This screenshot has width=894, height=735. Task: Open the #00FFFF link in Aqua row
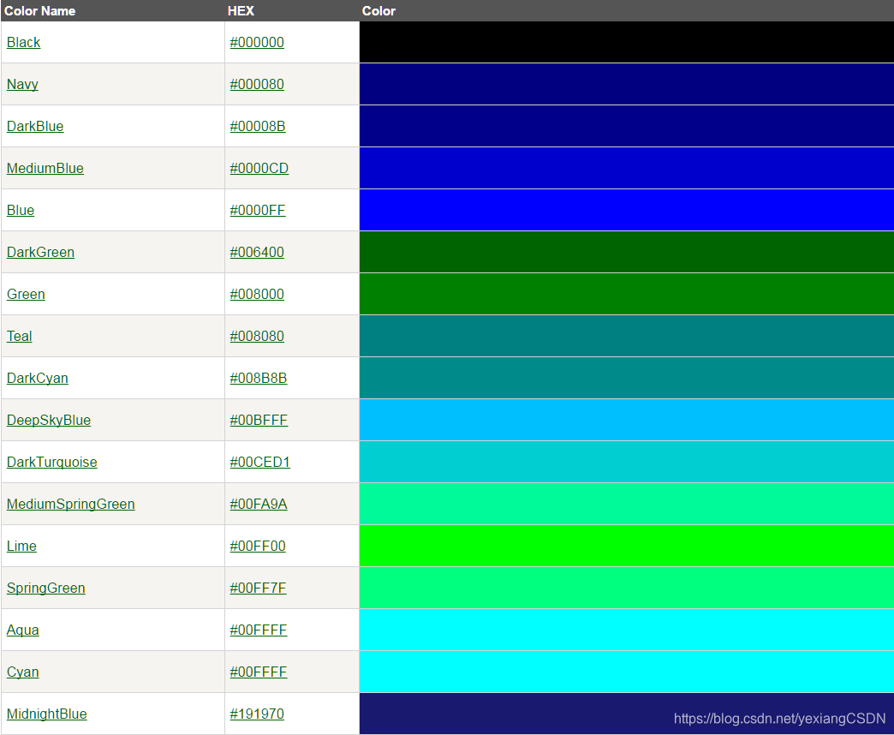click(259, 630)
